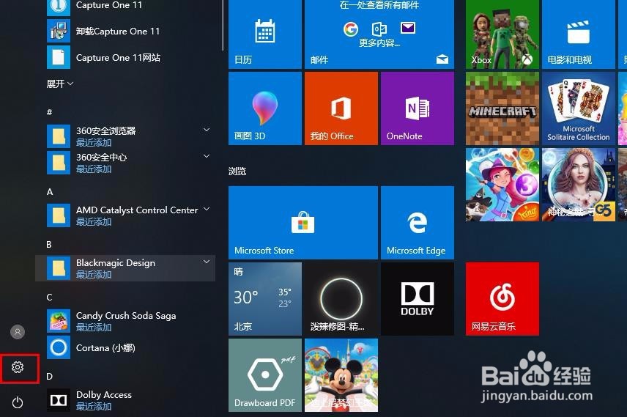Open the 电影和电视 tile
Viewport: 627px width, 417px height.
pyautogui.click(x=578, y=34)
